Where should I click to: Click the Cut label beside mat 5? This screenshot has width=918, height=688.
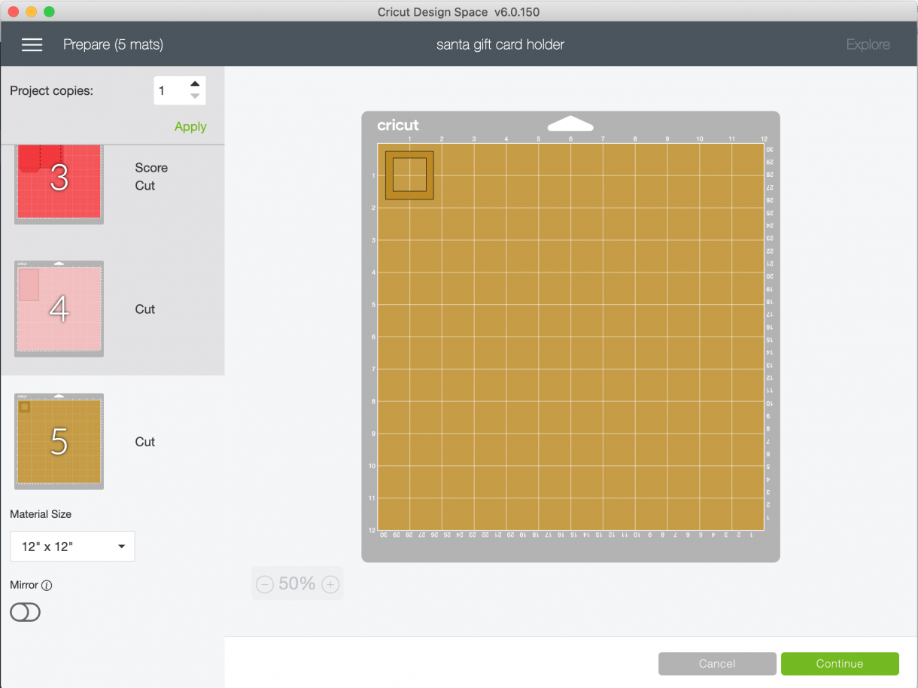(x=145, y=442)
